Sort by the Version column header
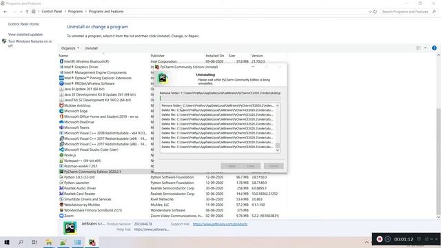 click(257, 56)
